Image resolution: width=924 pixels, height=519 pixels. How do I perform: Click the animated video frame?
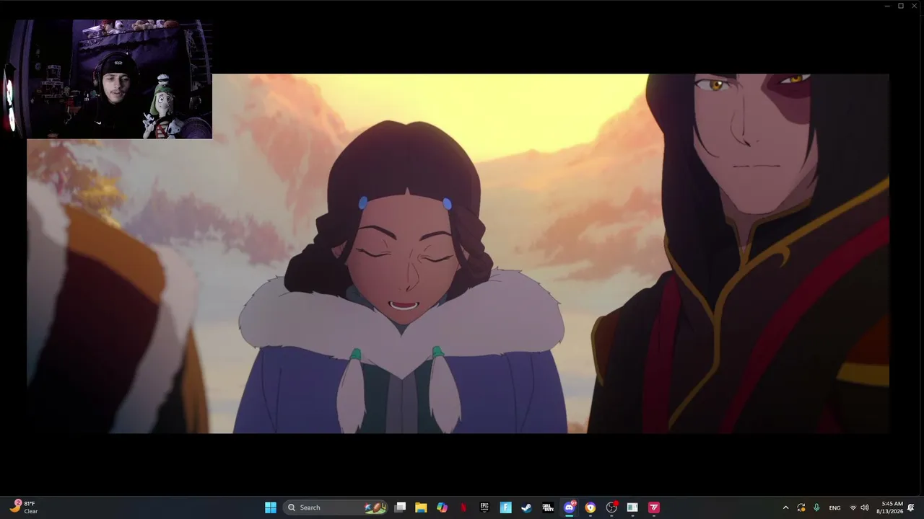tap(458, 253)
